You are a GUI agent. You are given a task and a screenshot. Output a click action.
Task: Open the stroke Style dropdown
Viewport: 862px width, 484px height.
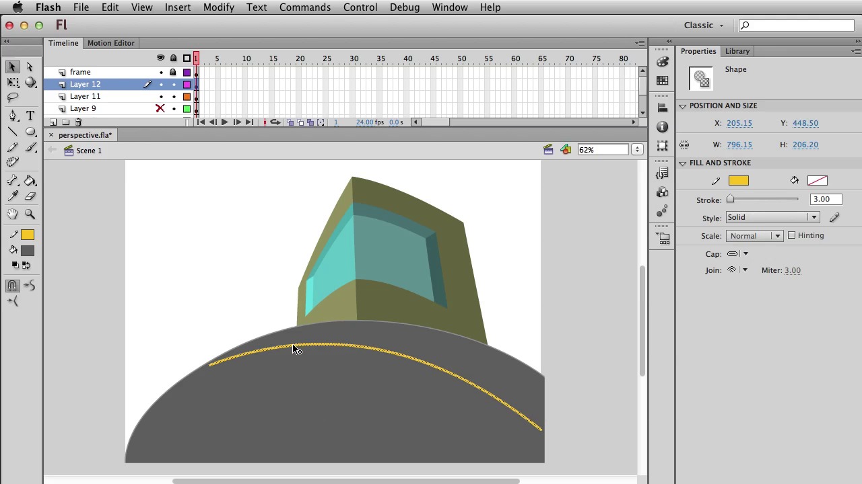[x=772, y=217]
